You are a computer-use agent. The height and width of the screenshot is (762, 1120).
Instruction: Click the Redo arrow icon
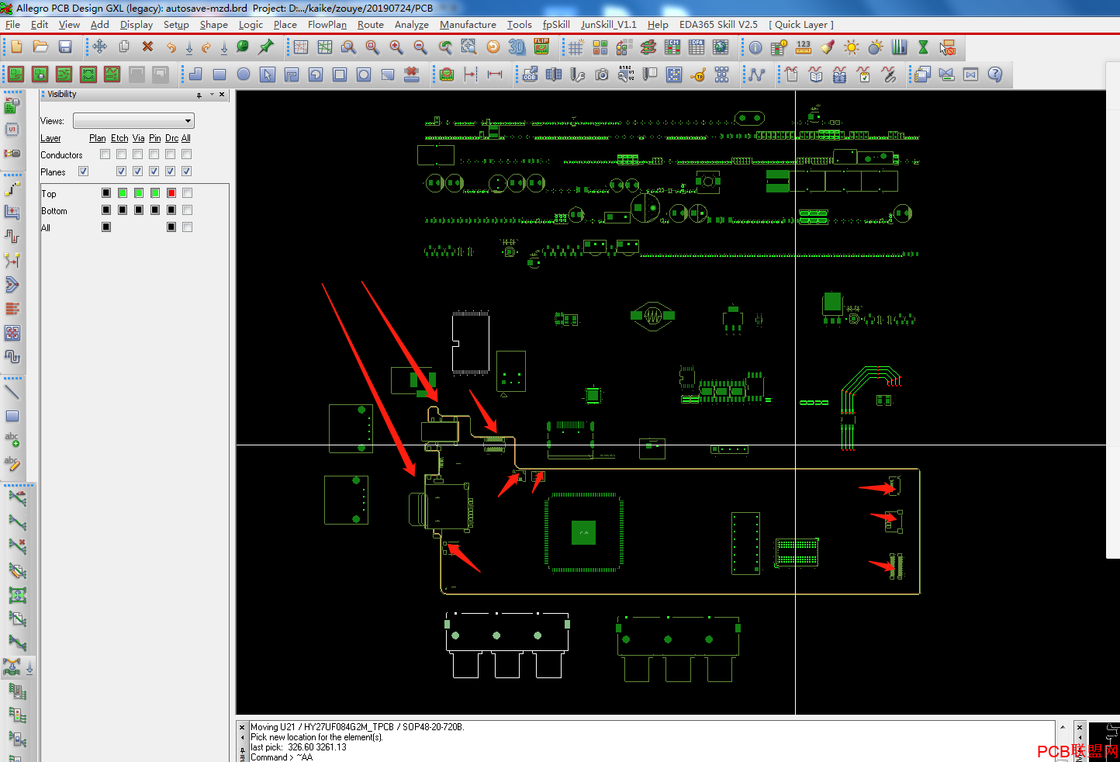(206, 47)
